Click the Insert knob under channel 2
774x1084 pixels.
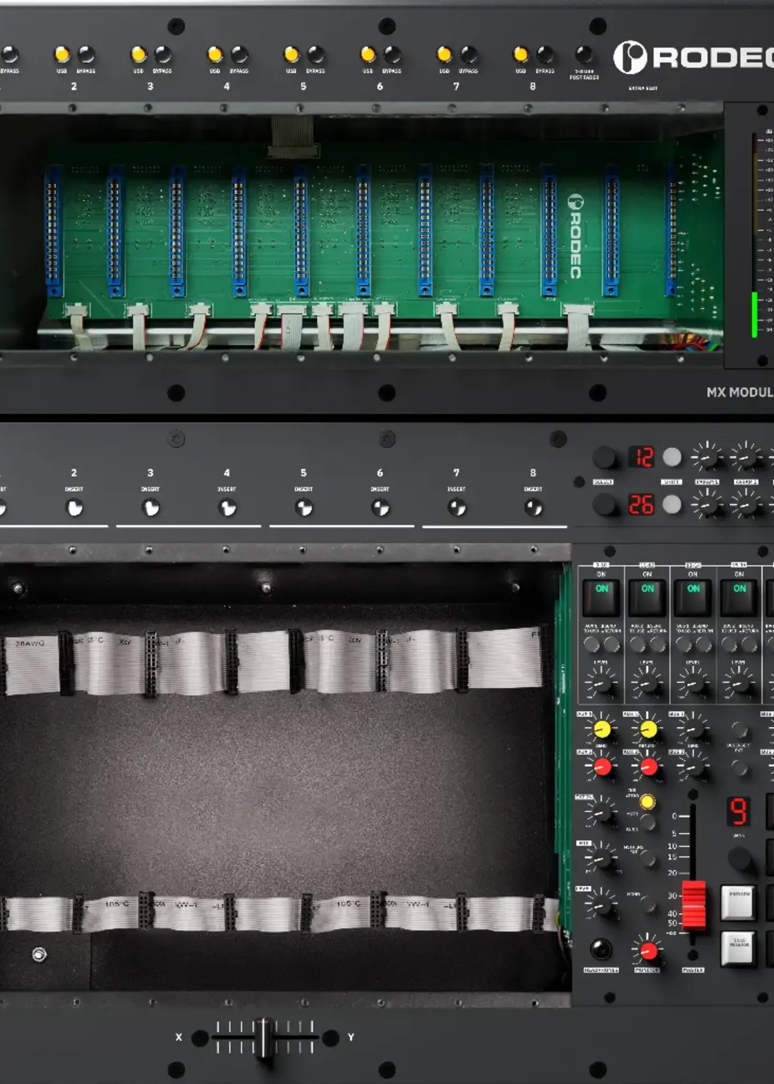74,508
